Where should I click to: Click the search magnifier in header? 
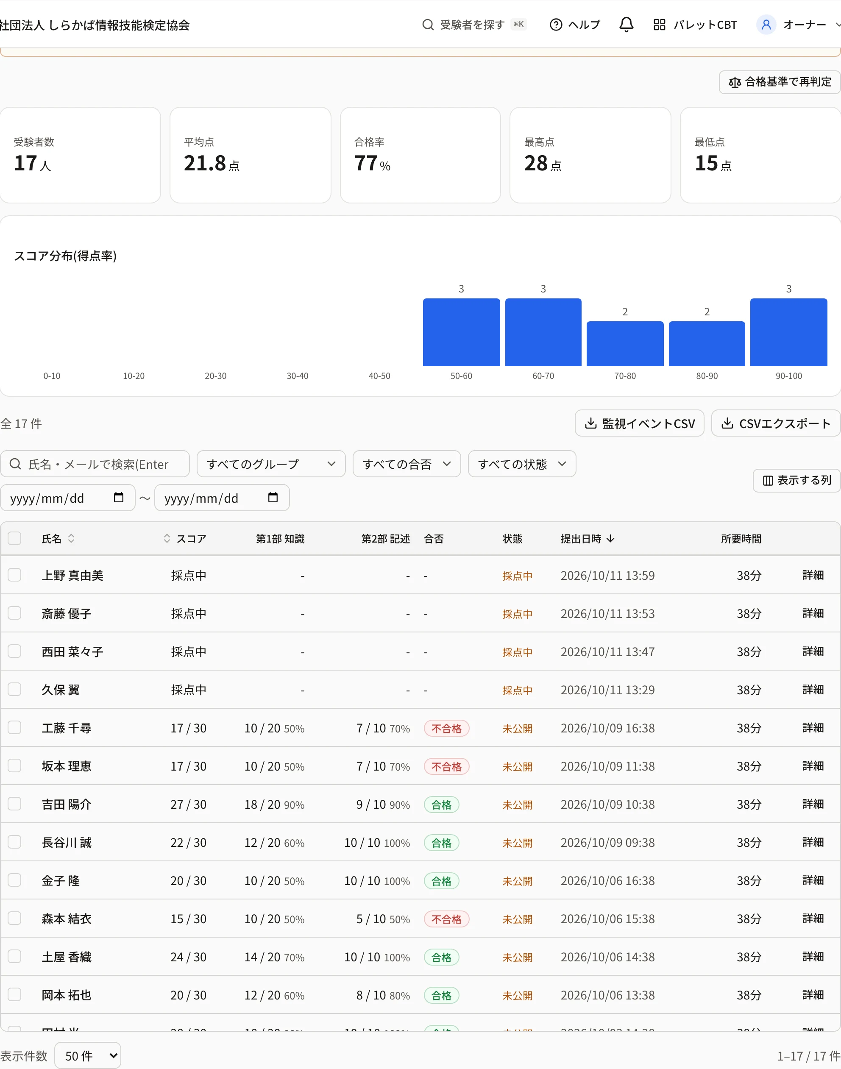[427, 25]
